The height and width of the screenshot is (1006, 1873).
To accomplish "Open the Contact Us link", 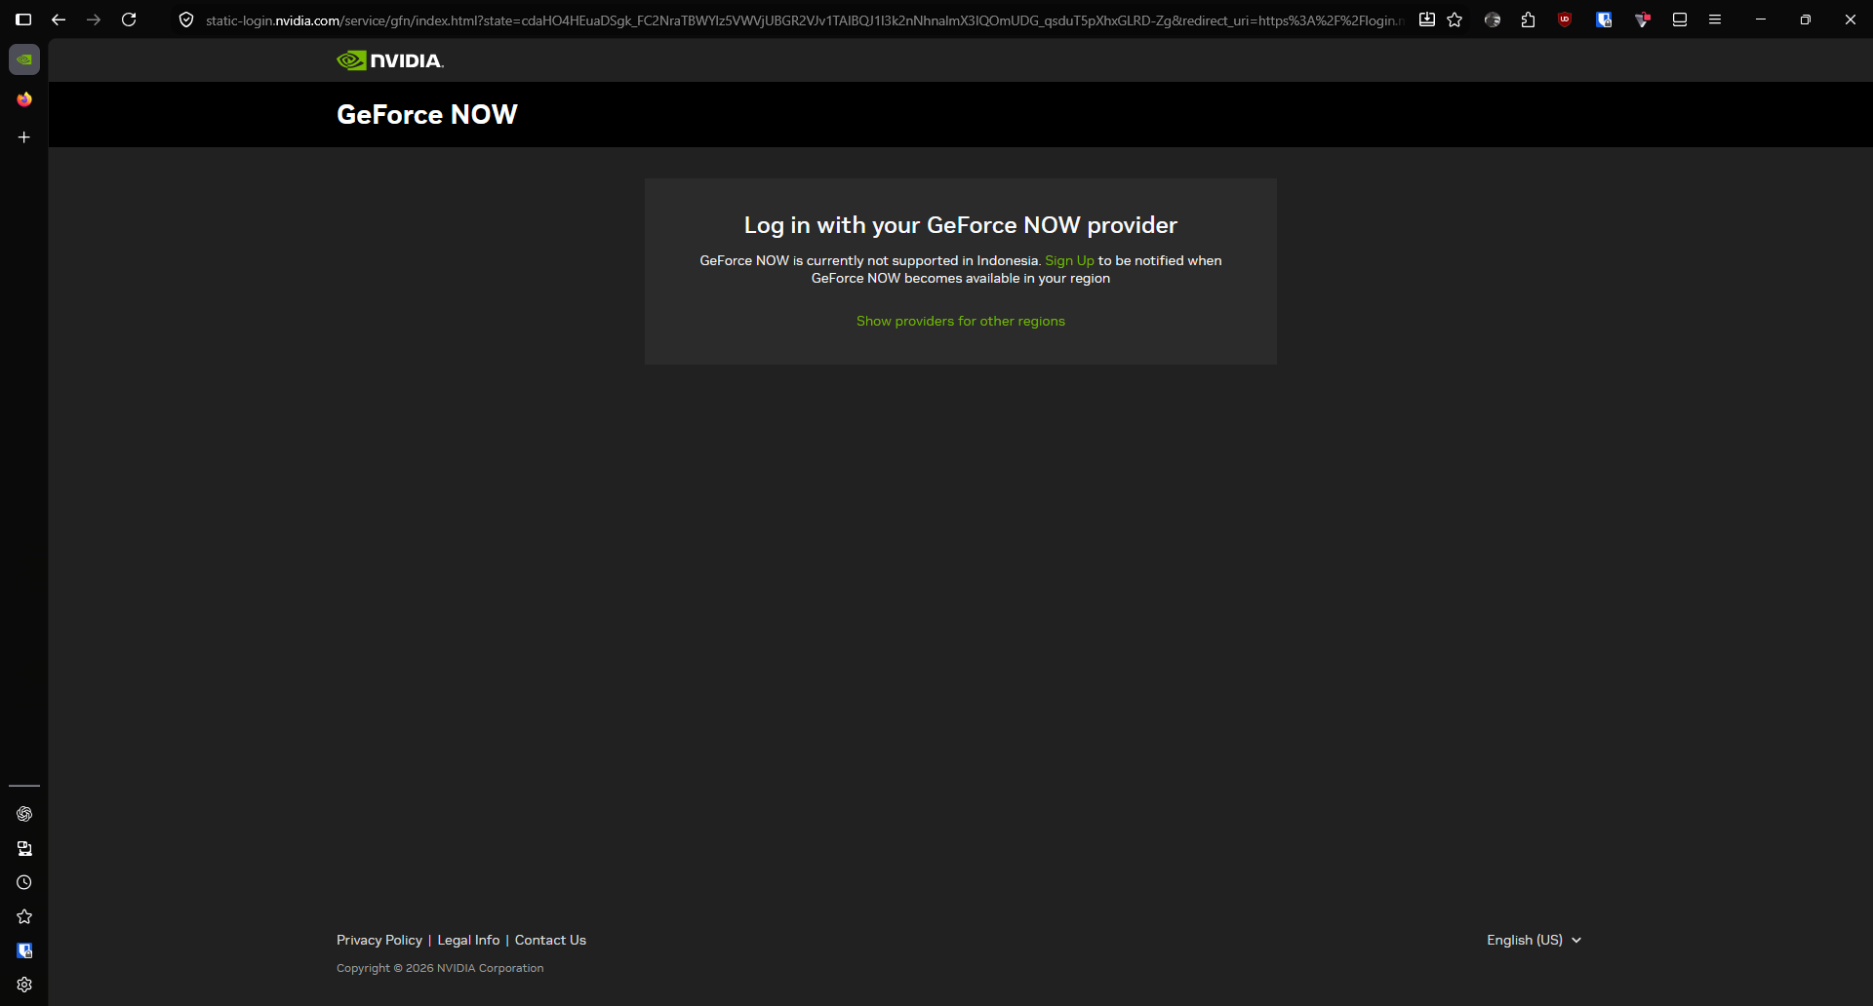I will tap(550, 940).
